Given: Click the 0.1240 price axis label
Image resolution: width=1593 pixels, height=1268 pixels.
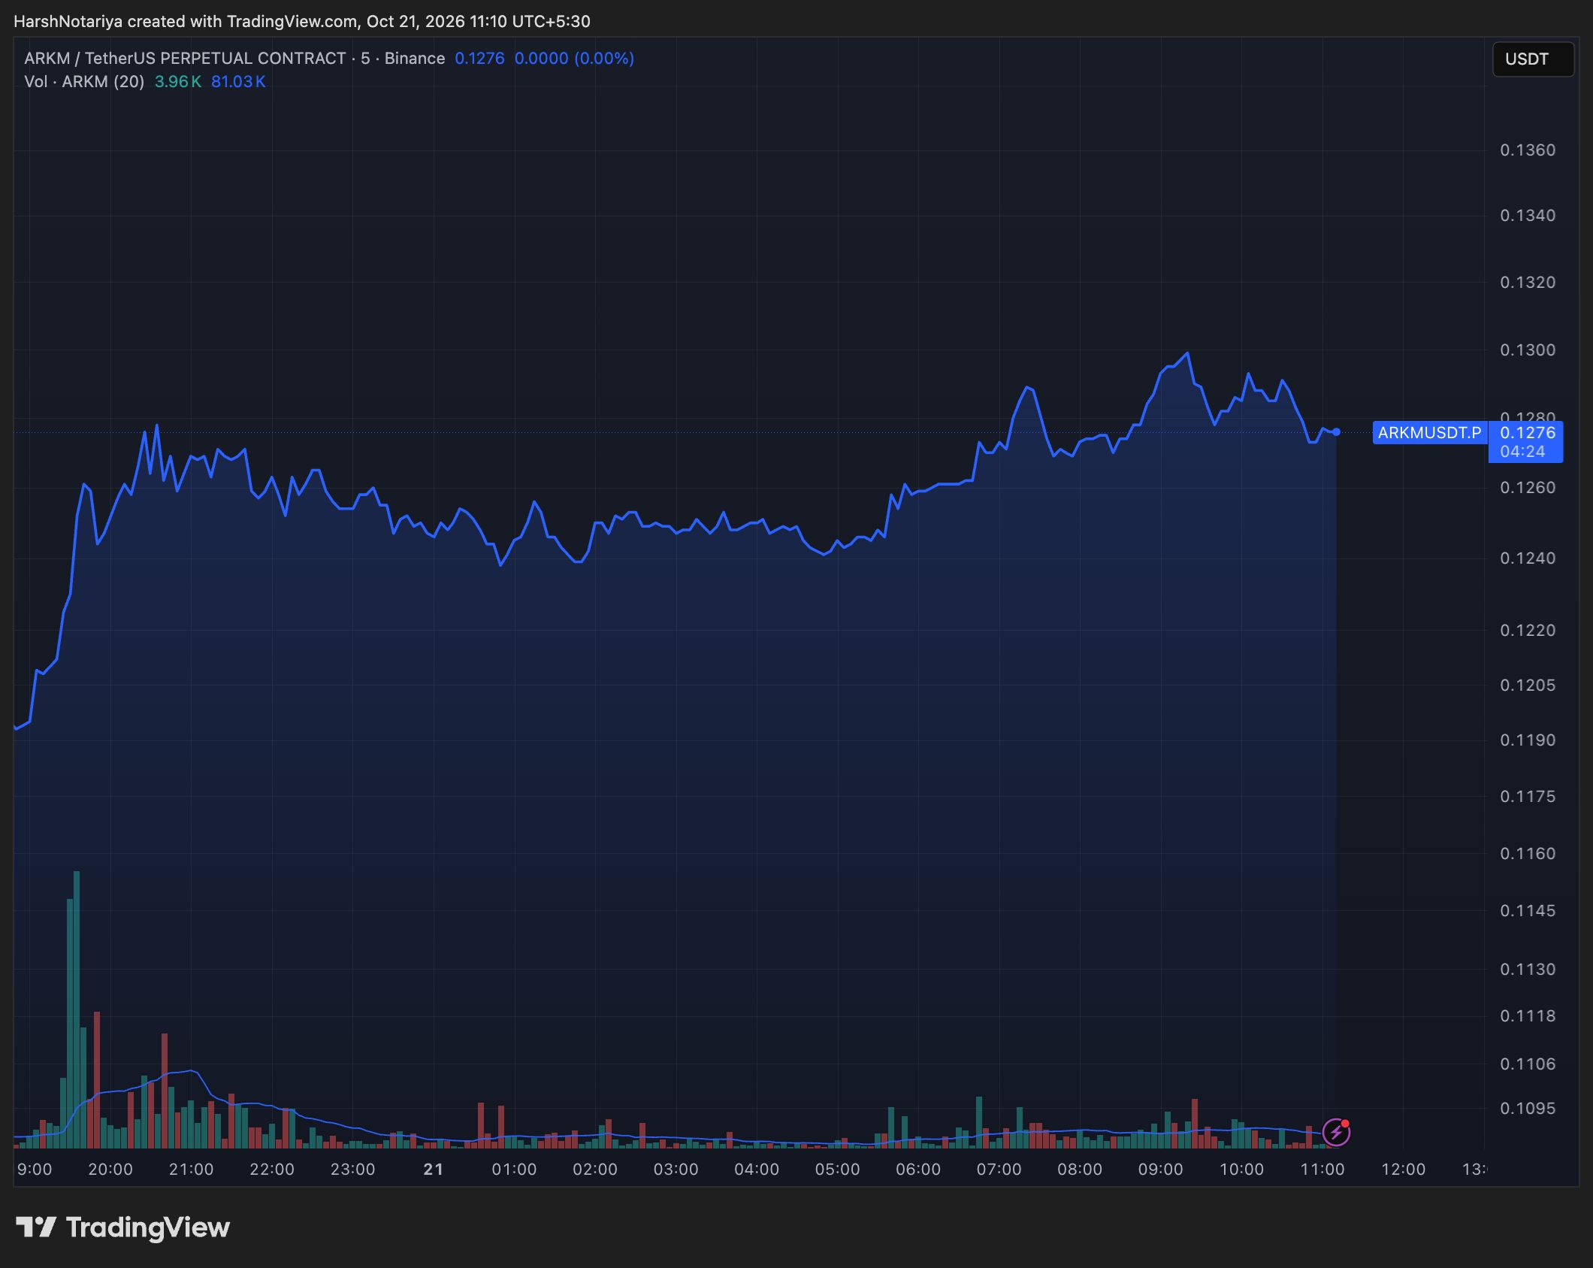Looking at the screenshot, I should [x=1528, y=558].
